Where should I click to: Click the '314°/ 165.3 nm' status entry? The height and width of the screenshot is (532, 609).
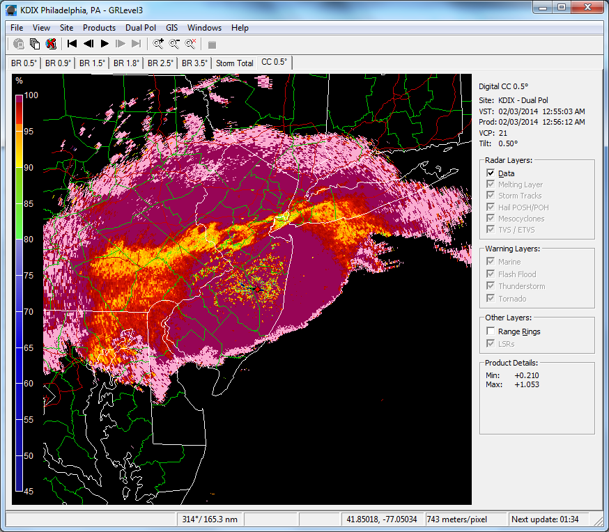pyautogui.click(x=210, y=519)
